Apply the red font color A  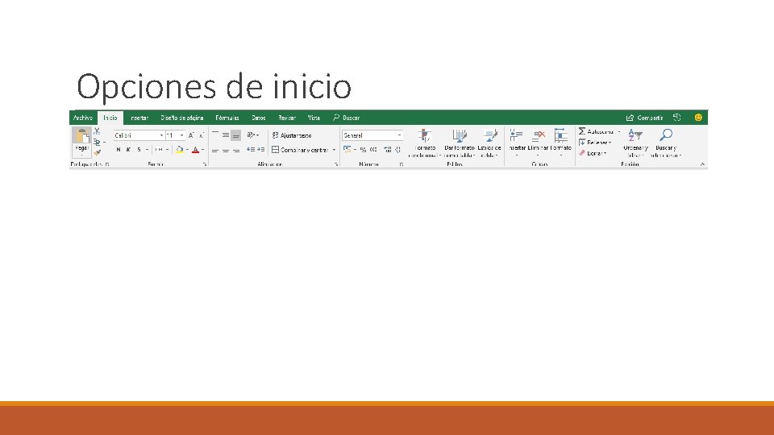195,150
